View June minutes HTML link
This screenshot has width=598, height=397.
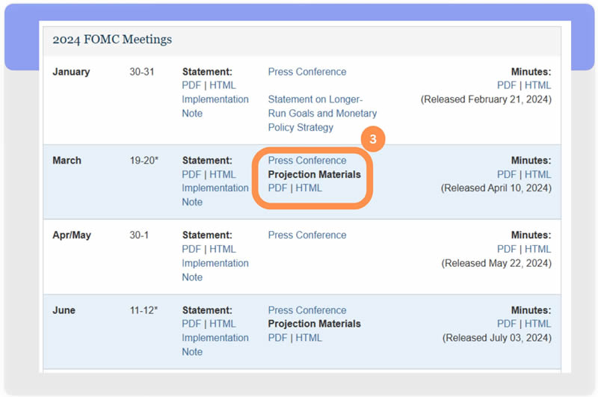[538, 324]
